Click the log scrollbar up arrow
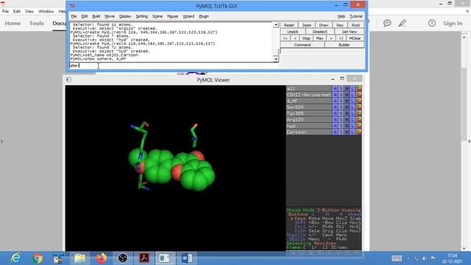The width and height of the screenshot is (471, 265). tap(276, 24)
